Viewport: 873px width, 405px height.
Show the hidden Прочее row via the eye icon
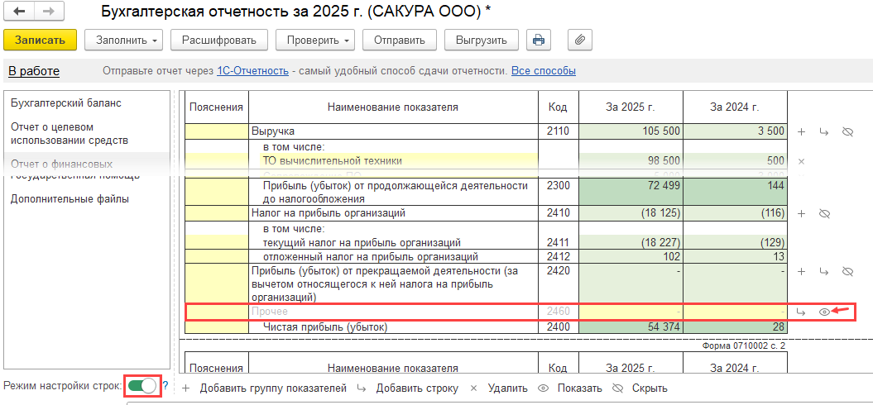tap(823, 312)
